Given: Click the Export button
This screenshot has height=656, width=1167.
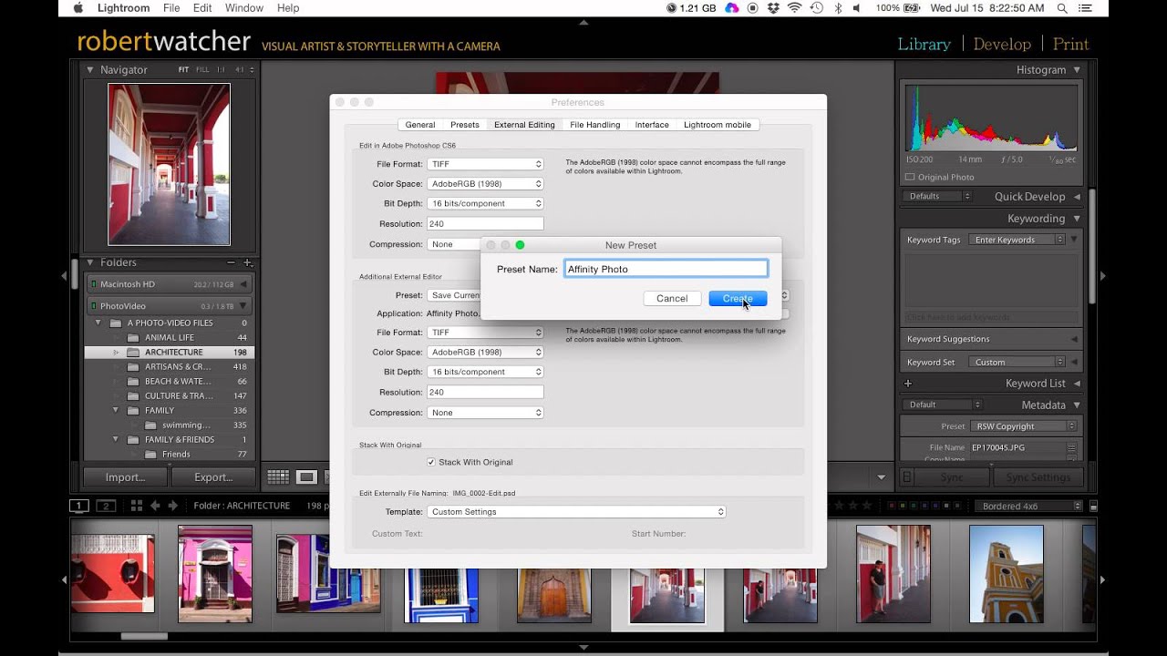Looking at the screenshot, I should (213, 477).
